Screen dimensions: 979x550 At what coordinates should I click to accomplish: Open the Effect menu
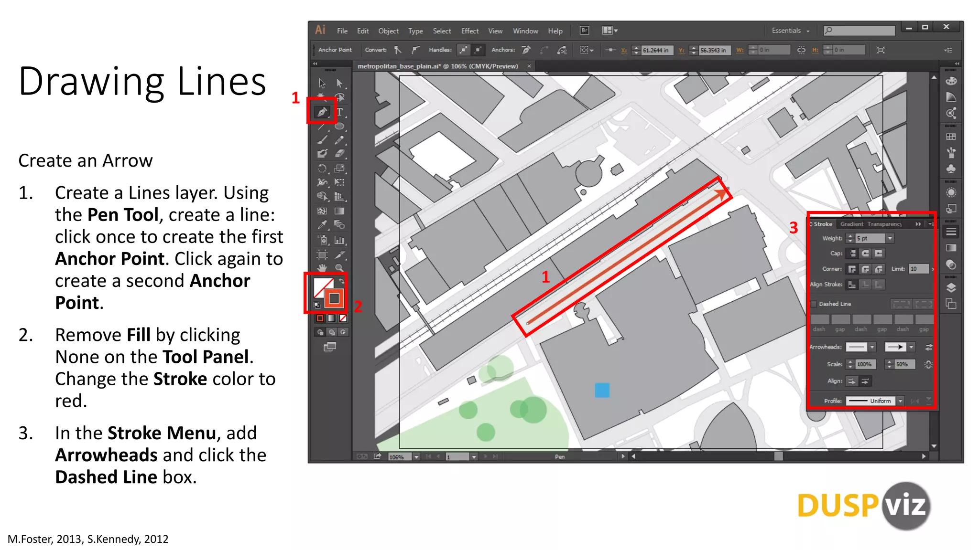(x=470, y=31)
